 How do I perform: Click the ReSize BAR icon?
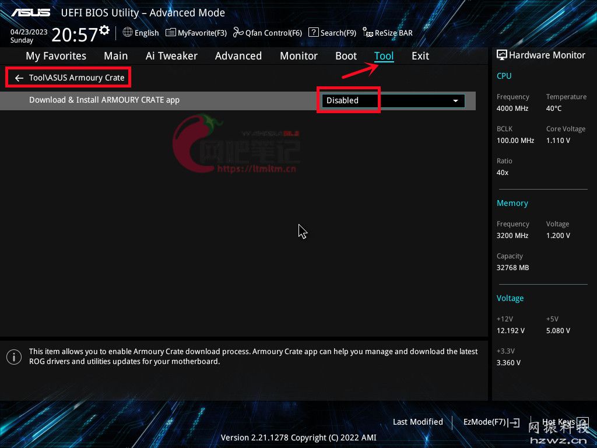point(367,33)
